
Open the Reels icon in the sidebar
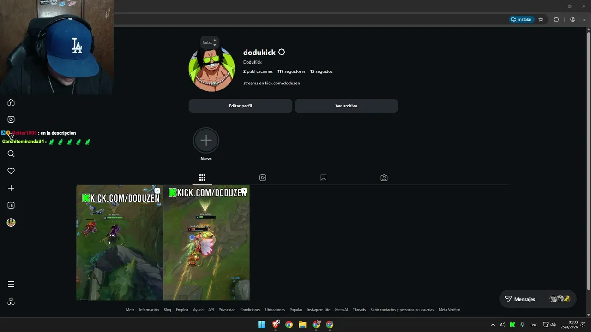point(11,119)
